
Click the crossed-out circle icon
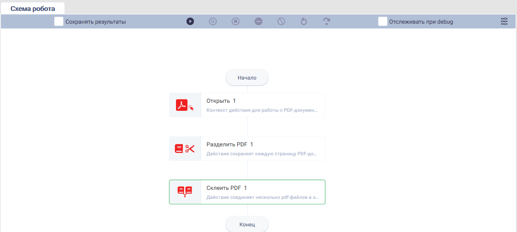tap(281, 21)
